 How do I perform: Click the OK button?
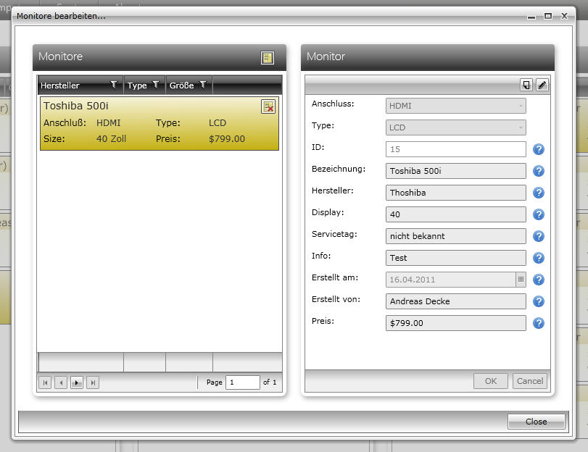(x=491, y=381)
